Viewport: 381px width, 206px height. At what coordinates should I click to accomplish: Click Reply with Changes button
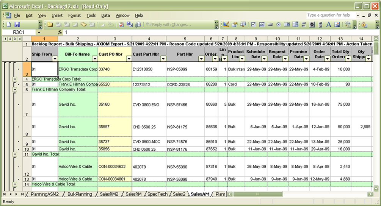[x=168, y=25]
